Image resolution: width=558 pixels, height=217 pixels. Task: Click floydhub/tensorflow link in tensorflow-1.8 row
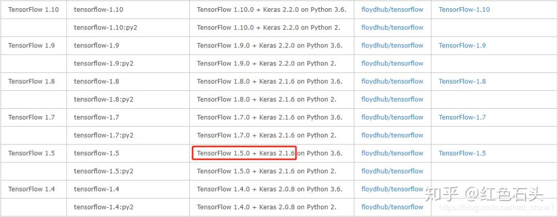[392, 81]
